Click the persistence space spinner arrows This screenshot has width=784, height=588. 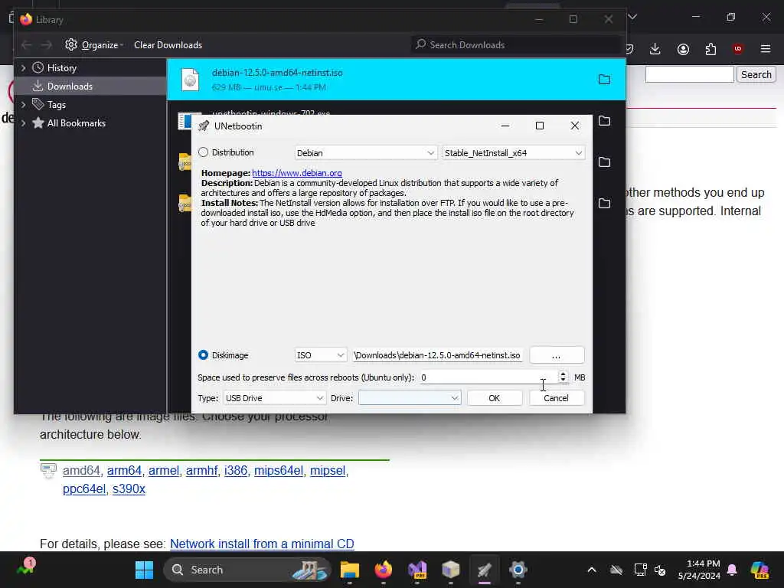coord(563,377)
